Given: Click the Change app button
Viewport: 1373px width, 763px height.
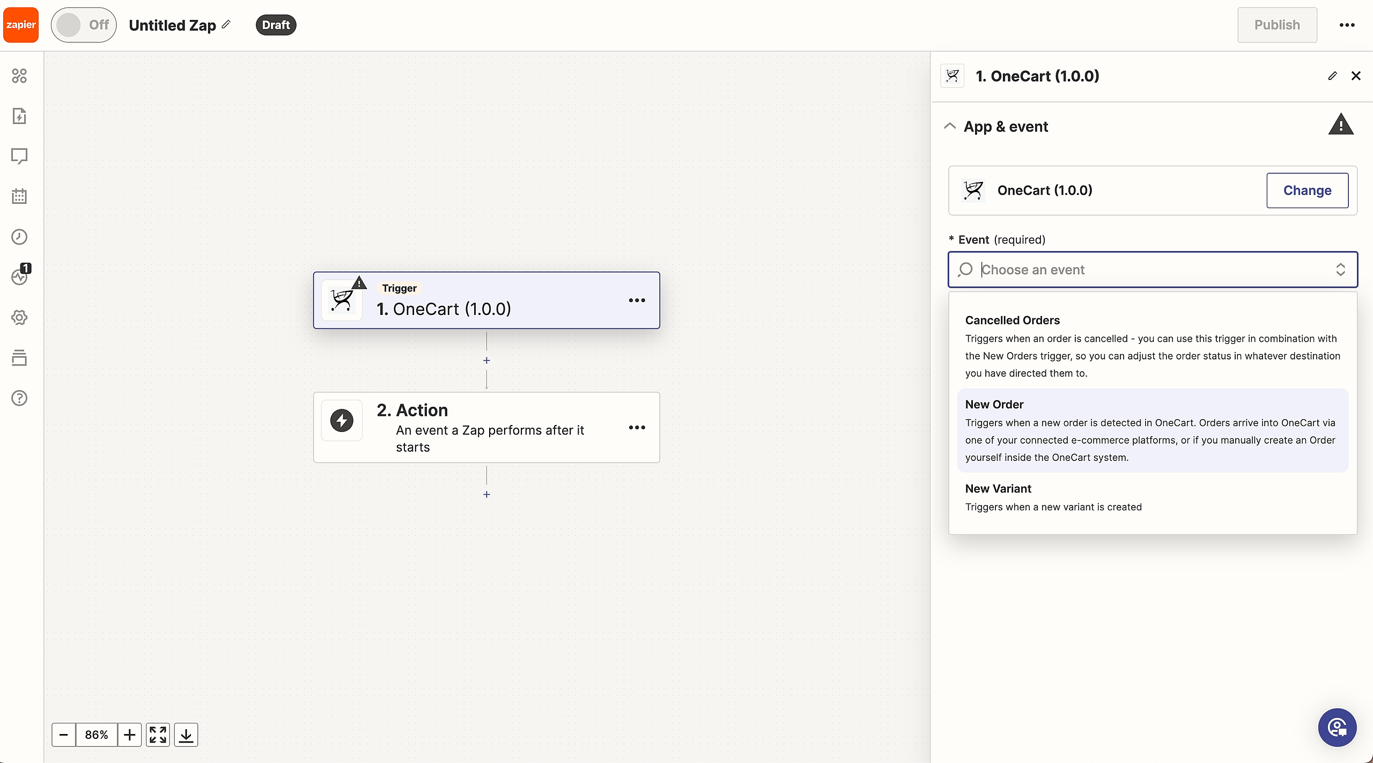Looking at the screenshot, I should 1307,190.
